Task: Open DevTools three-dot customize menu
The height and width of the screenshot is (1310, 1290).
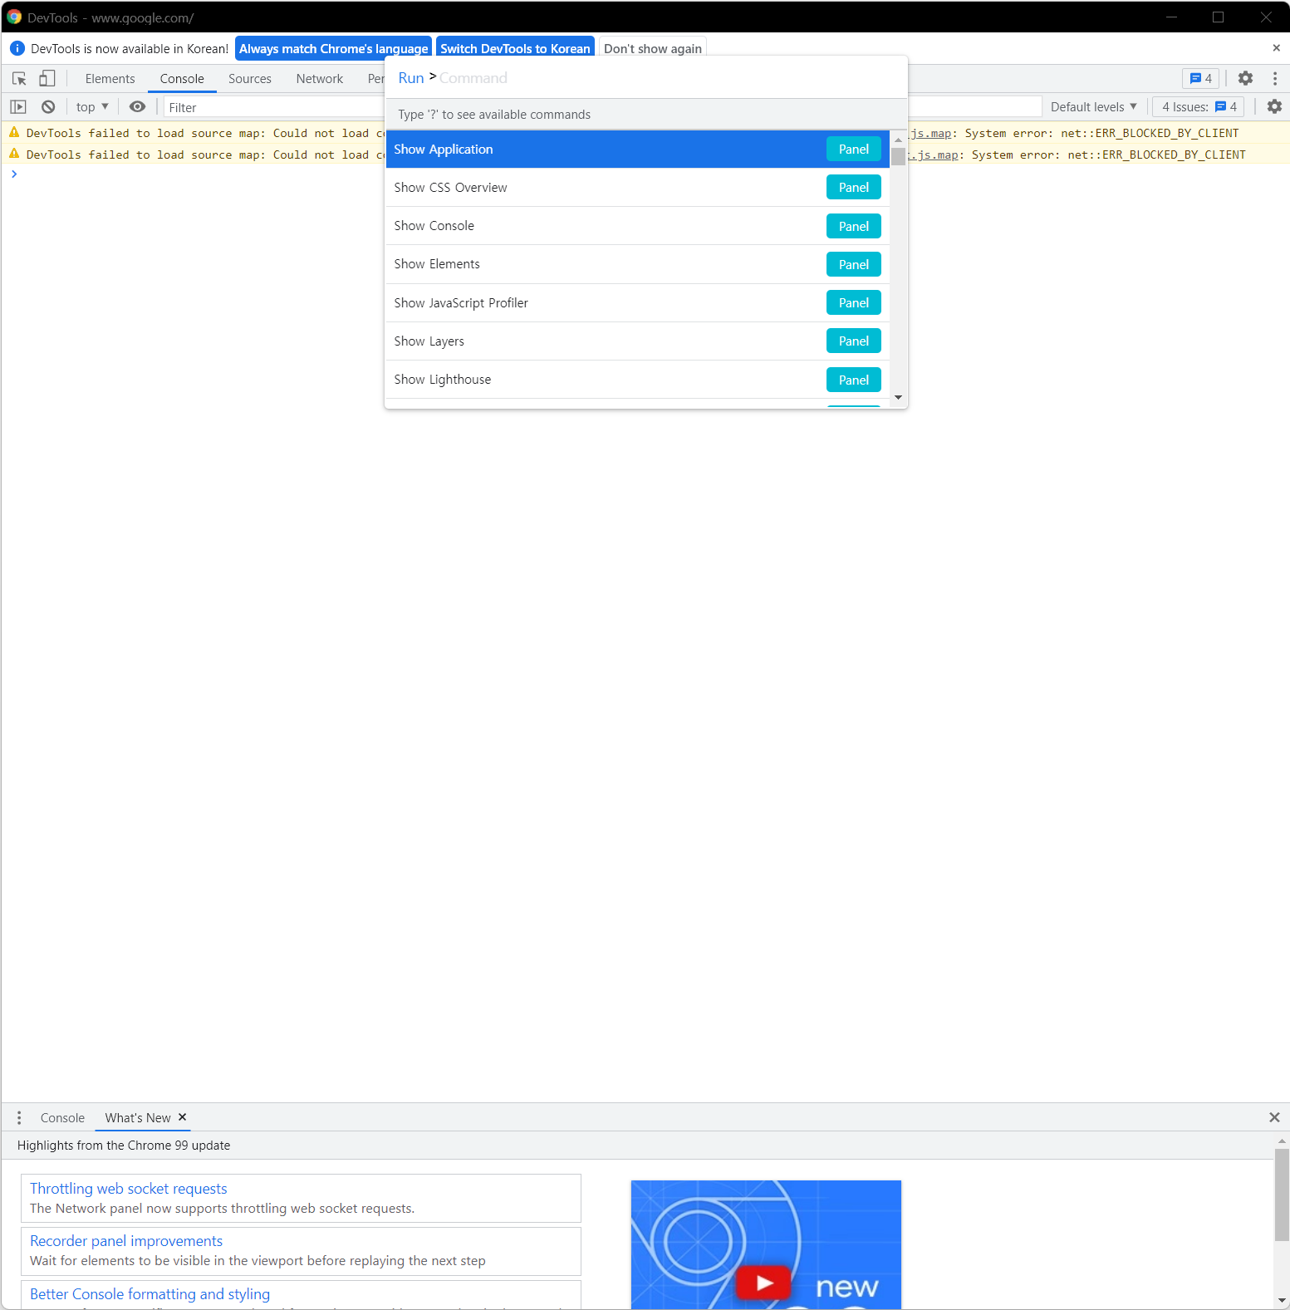Action: pyautogui.click(x=1275, y=79)
